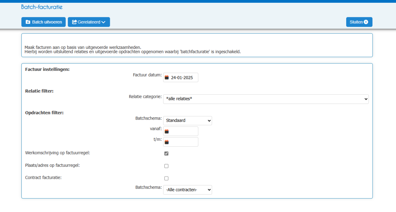Open the Factuur datum calendar icon
Screen dimensions: 396x212
tap(166, 77)
